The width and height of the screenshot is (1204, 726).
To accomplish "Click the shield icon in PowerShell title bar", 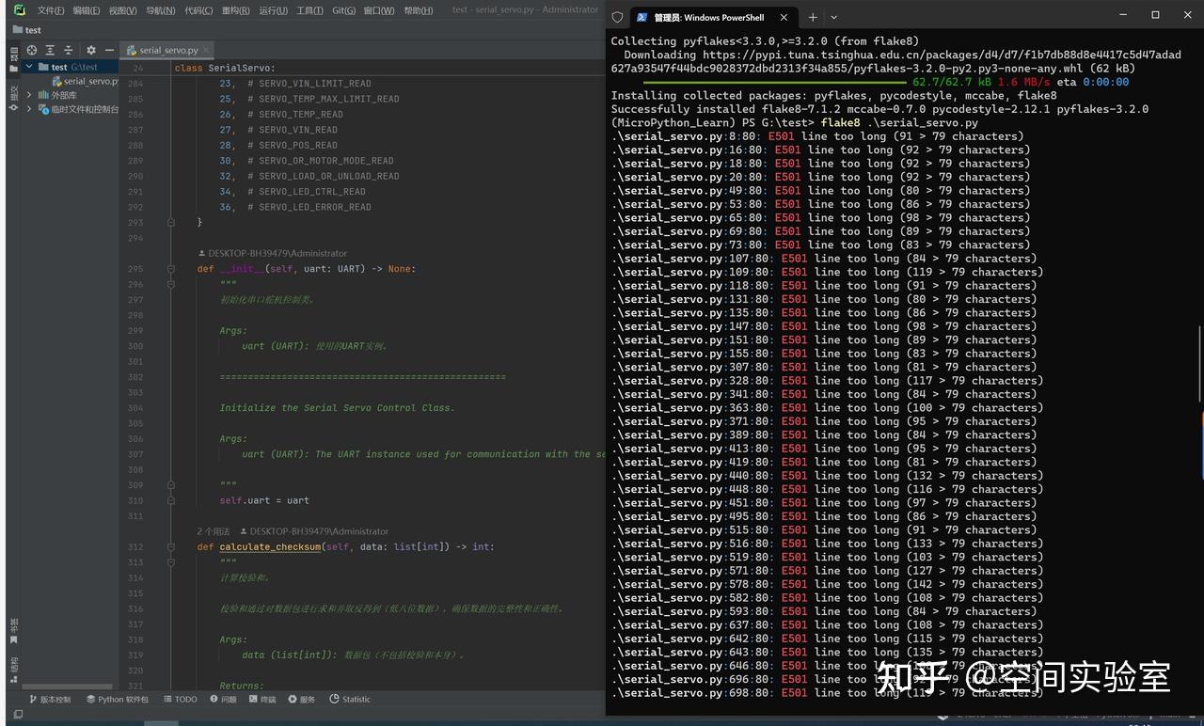I will [x=617, y=17].
